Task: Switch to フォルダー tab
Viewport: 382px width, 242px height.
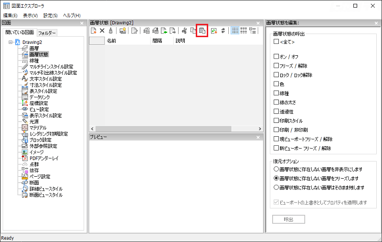Action: (47, 33)
